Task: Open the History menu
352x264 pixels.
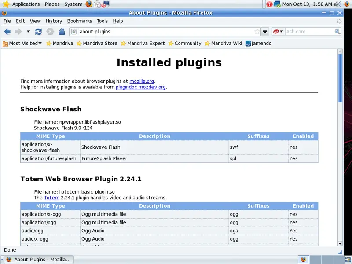Action: [54, 21]
